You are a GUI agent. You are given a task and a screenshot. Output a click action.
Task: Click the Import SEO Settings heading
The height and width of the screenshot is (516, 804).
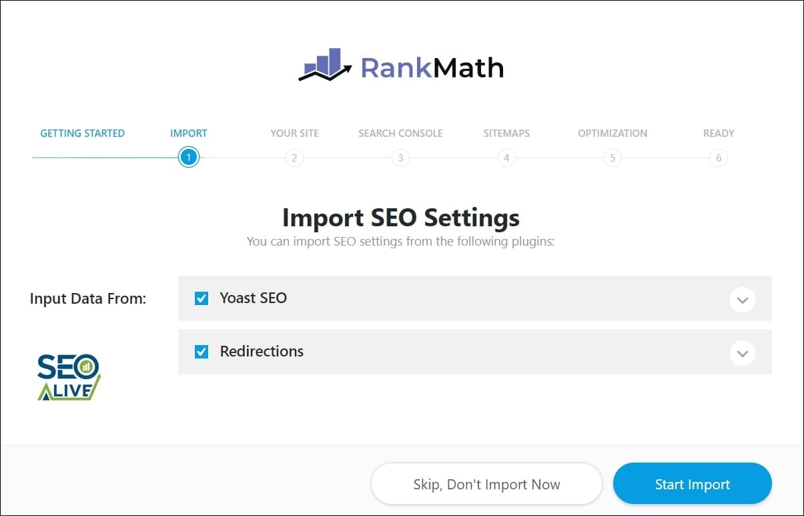[x=401, y=218]
